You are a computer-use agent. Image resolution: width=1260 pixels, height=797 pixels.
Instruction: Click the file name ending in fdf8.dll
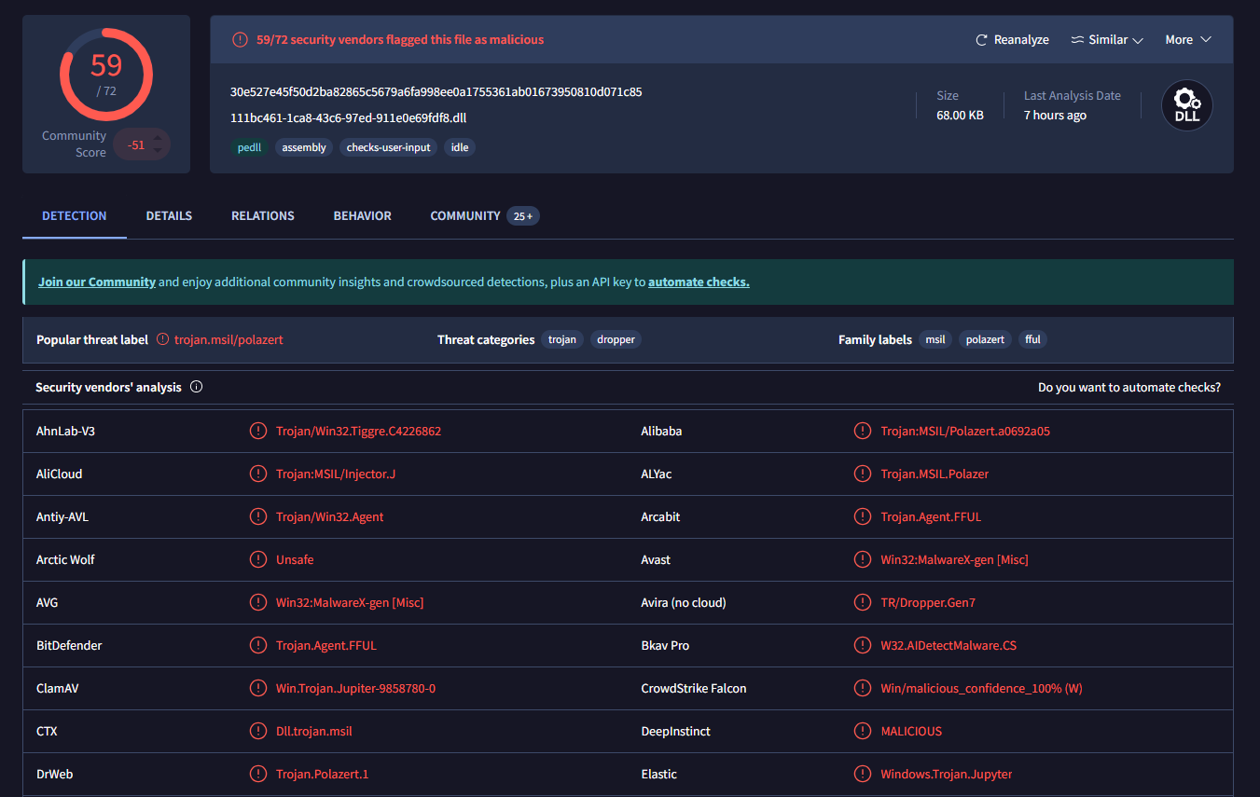(x=348, y=118)
